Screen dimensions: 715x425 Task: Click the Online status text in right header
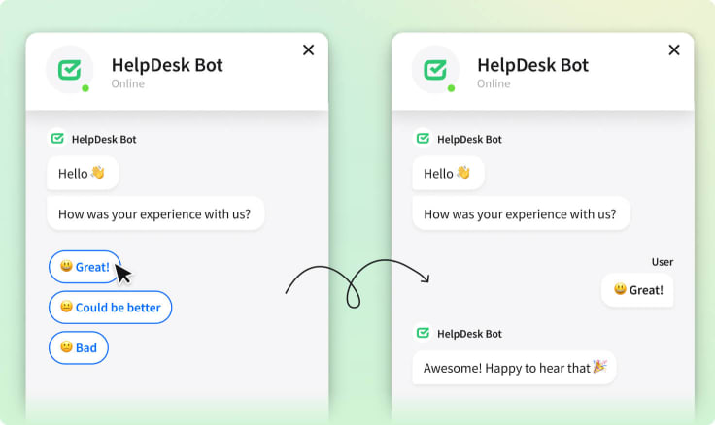click(x=494, y=83)
